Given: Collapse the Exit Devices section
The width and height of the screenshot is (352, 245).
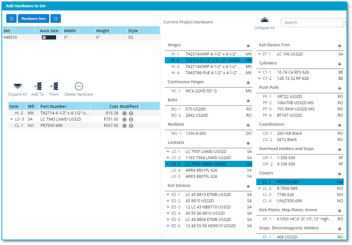Looking at the screenshot, I should [248, 186].
